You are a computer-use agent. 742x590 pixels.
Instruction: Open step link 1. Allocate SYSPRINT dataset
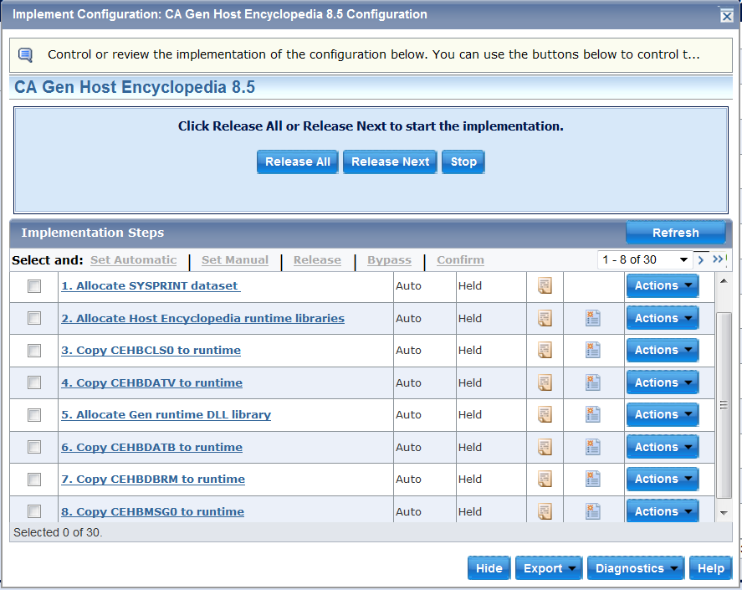click(151, 286)
